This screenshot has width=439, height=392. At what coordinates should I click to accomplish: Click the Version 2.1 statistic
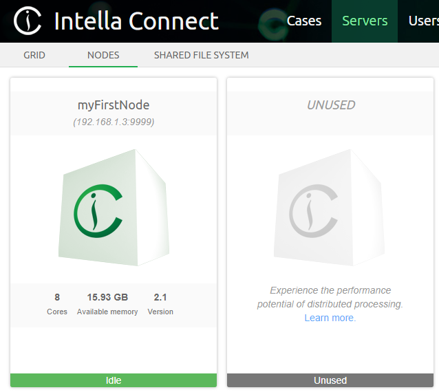[x=160, y=303]
